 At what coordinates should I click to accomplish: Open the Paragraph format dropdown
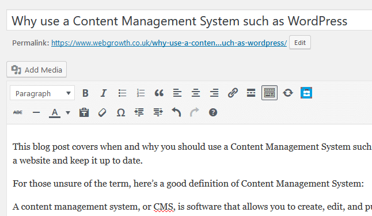(x=42, y=93)
